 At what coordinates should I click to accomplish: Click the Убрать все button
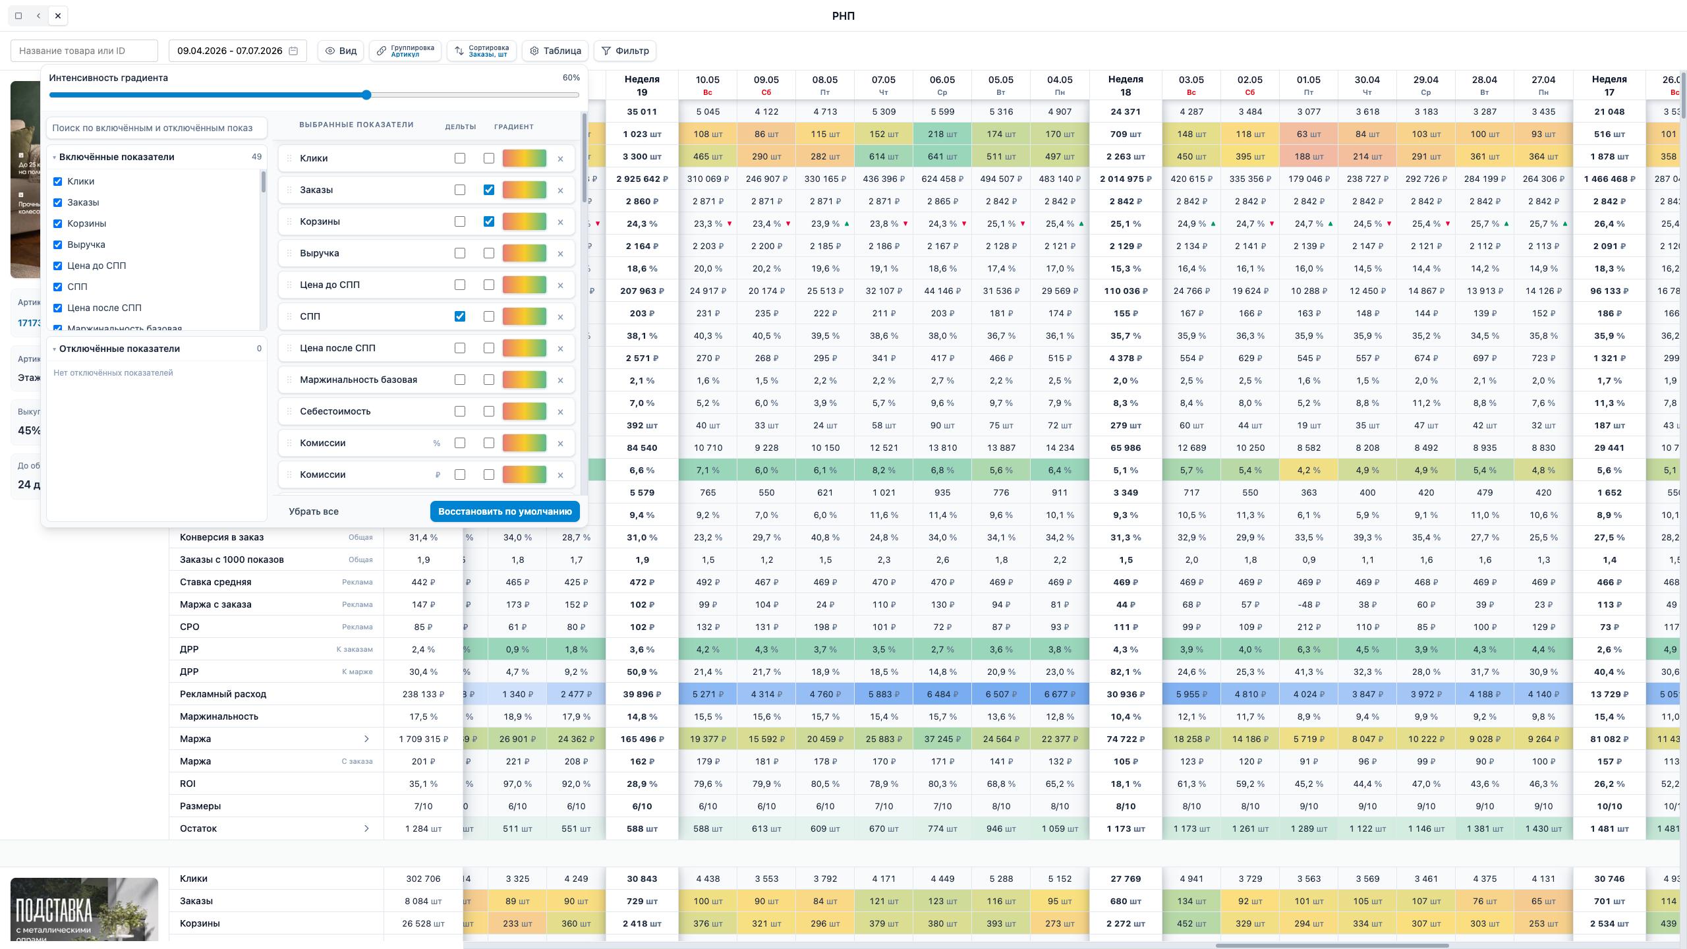[x=314, y=511]
